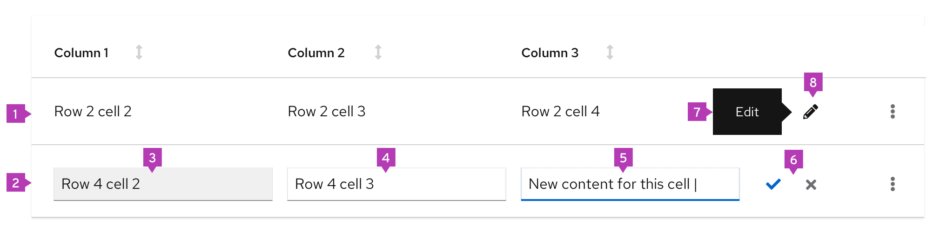Click the purple annotation marker 8
Viewport: 940px width, 227px height.
(813, 82)
